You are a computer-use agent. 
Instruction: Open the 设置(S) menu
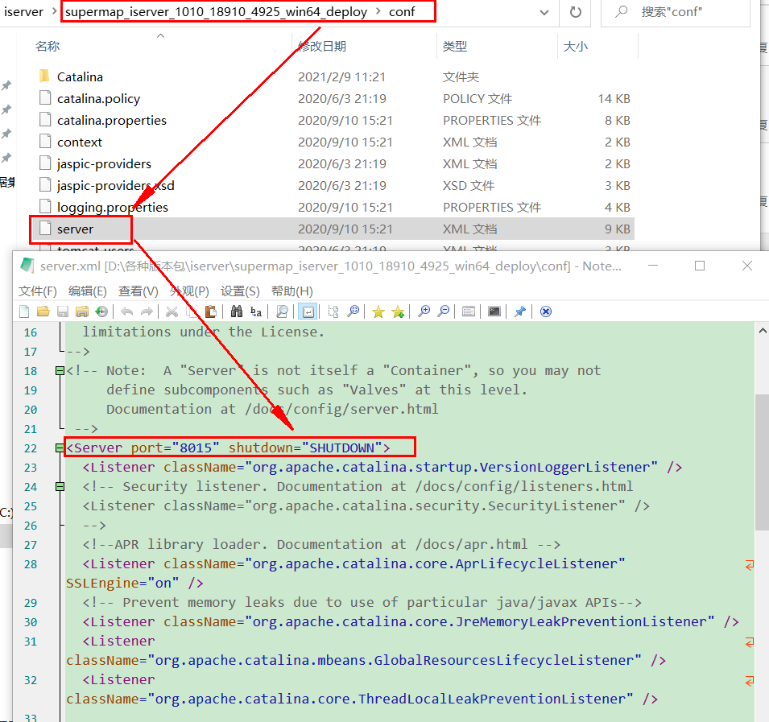click(240, 291)
